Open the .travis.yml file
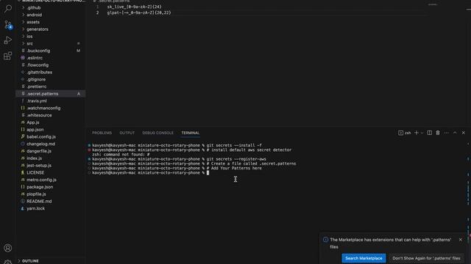Viewport: 471px width, 264px height. [x=51, y=101]
